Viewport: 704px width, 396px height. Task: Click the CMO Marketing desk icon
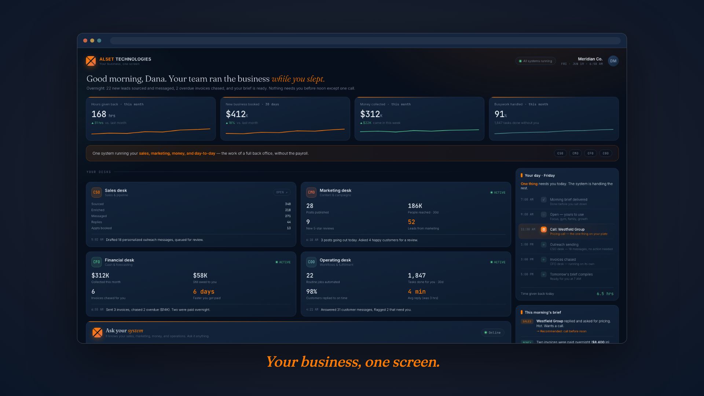click(x=311, y=192)
